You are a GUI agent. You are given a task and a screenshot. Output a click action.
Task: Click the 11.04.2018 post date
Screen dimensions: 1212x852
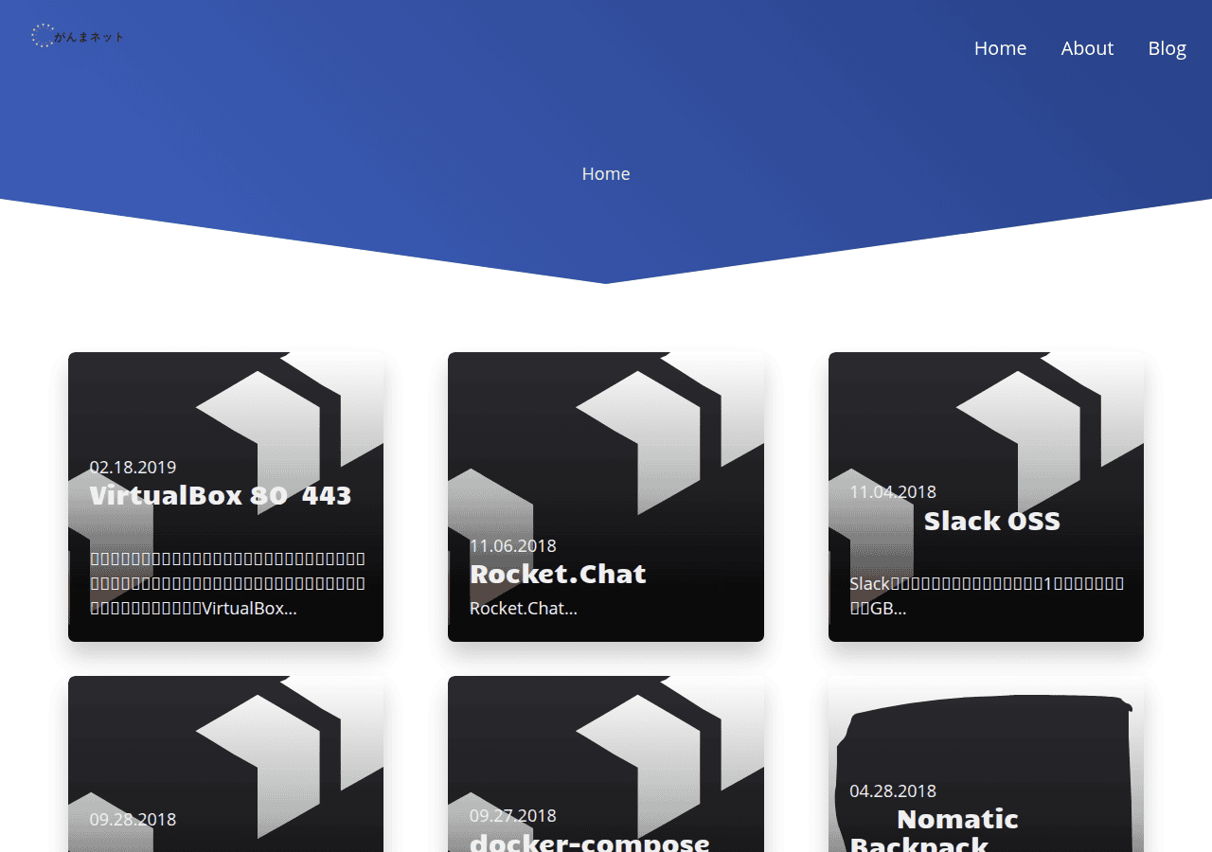893,491
